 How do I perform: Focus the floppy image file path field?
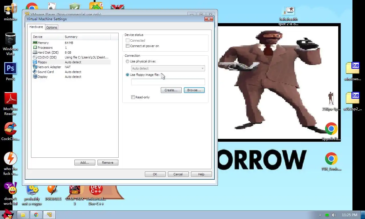[x=168, y=82]
